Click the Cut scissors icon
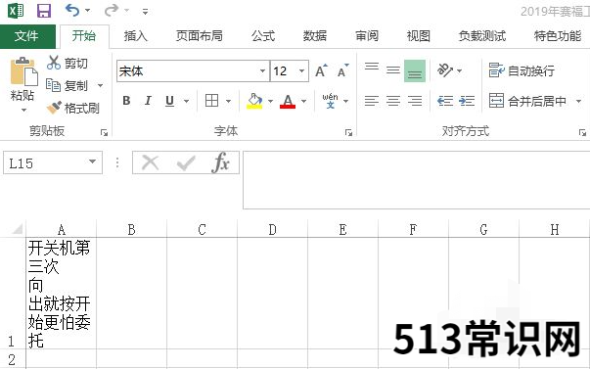This screenshot has width=590, height=369. coord(54,63)
